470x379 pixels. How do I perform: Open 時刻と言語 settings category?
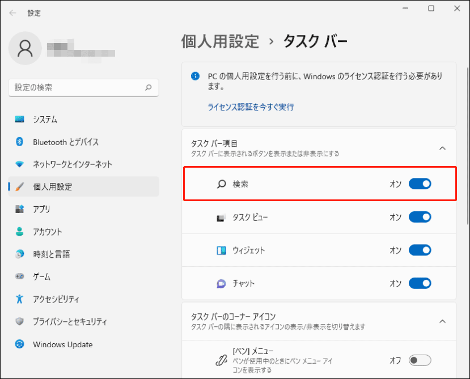[x=84, y=254]
